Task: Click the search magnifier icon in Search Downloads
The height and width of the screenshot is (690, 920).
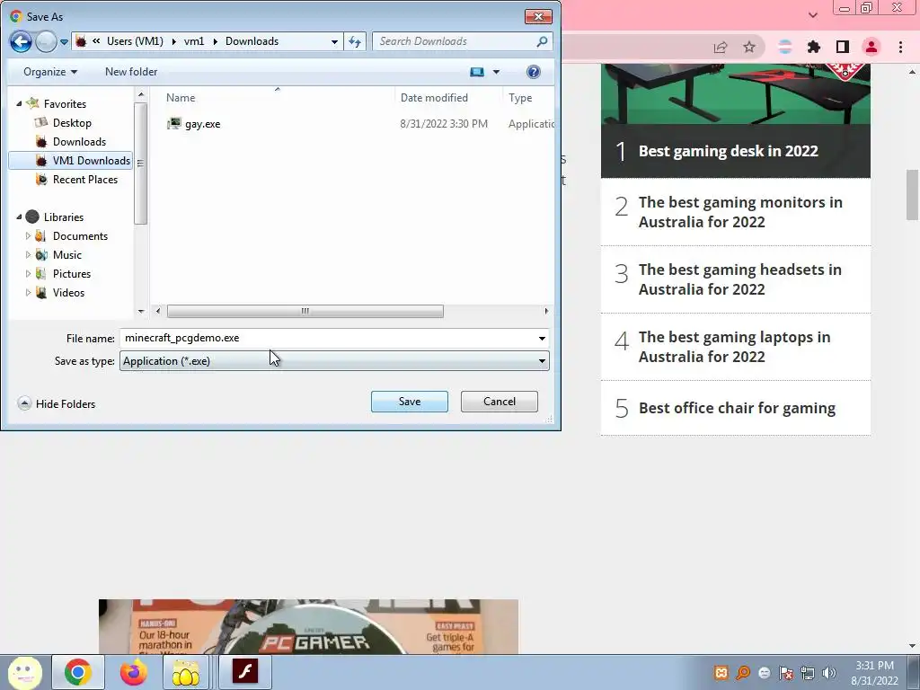Action: tap(542, 41)
